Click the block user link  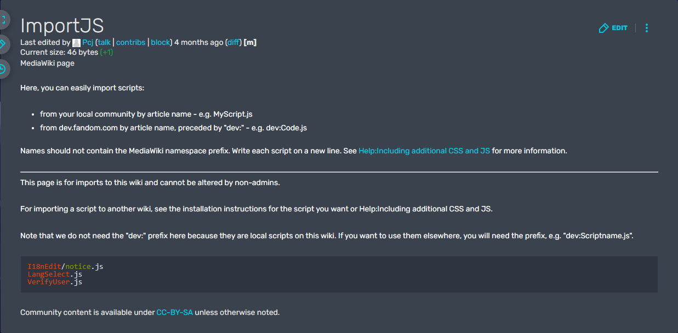(160, 42)
